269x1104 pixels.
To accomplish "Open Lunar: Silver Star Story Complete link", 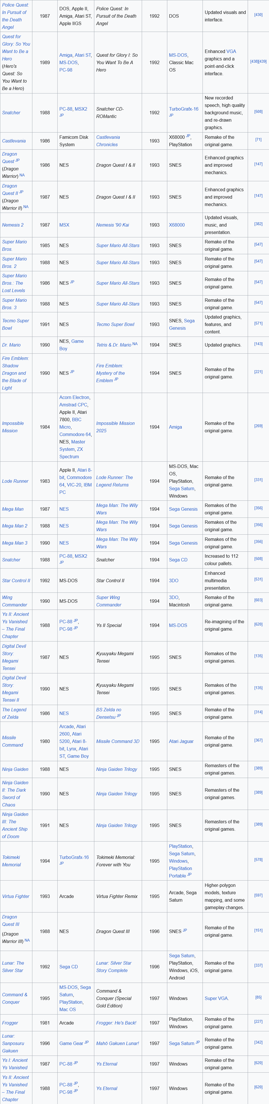I will click(x=114, y=966).
